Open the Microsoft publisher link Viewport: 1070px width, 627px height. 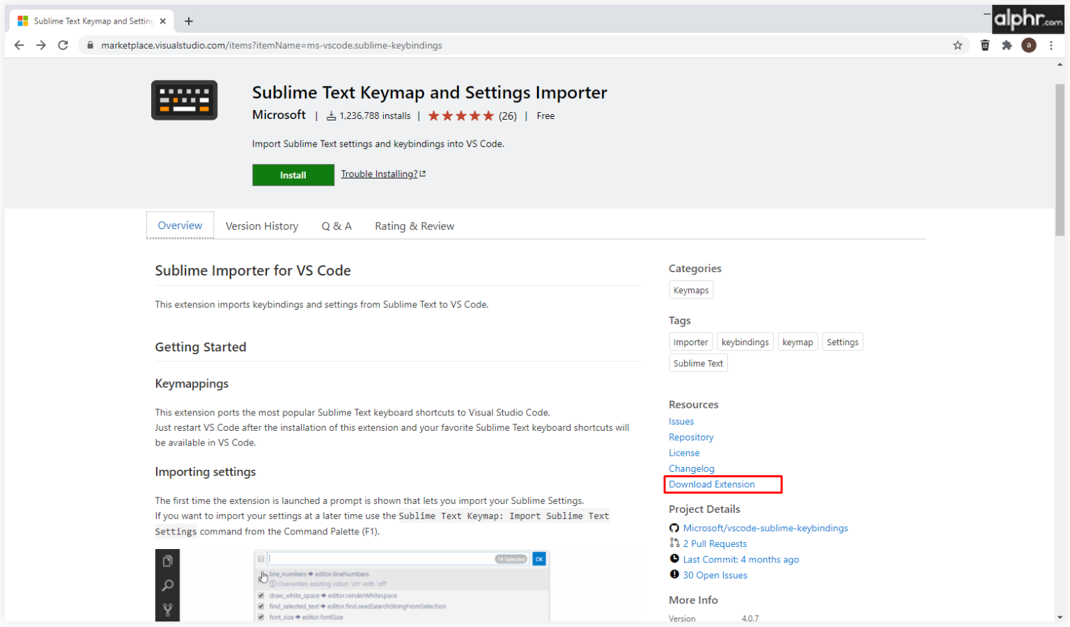(x=279, y=115)
